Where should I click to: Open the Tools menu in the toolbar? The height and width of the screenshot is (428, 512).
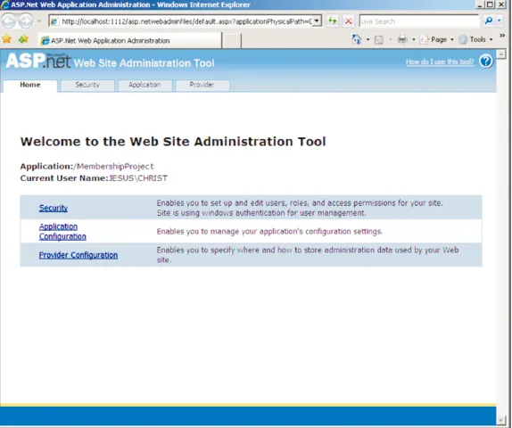click(x=475, y=40)
